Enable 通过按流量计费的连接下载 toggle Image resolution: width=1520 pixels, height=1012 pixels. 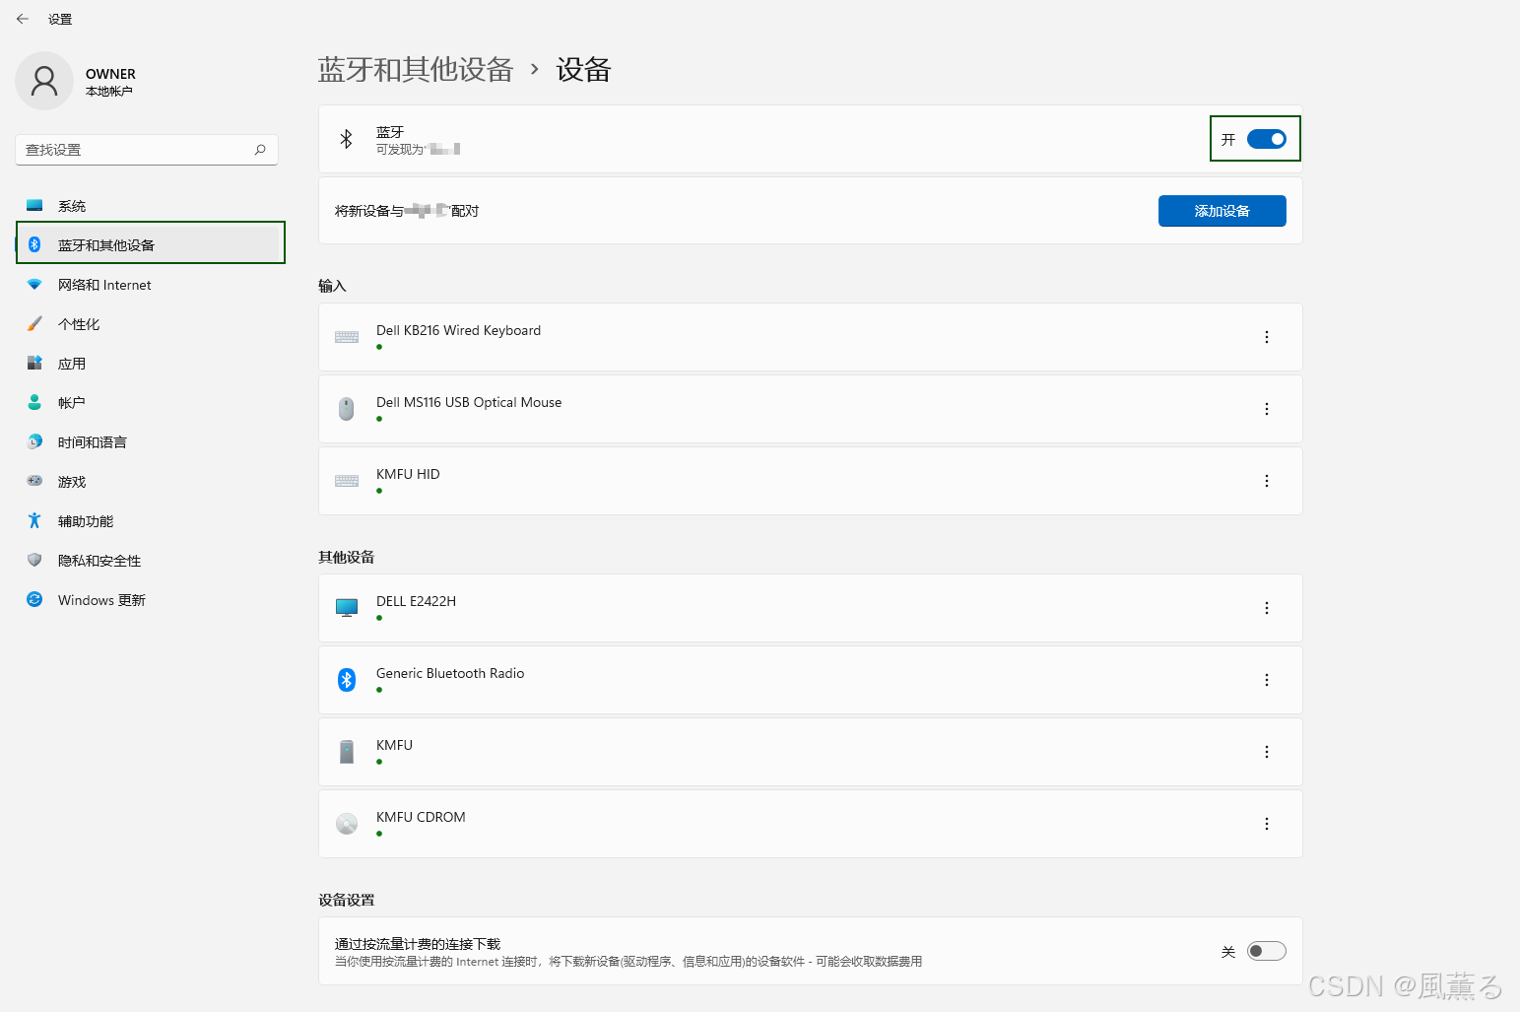click(1266, 951)
